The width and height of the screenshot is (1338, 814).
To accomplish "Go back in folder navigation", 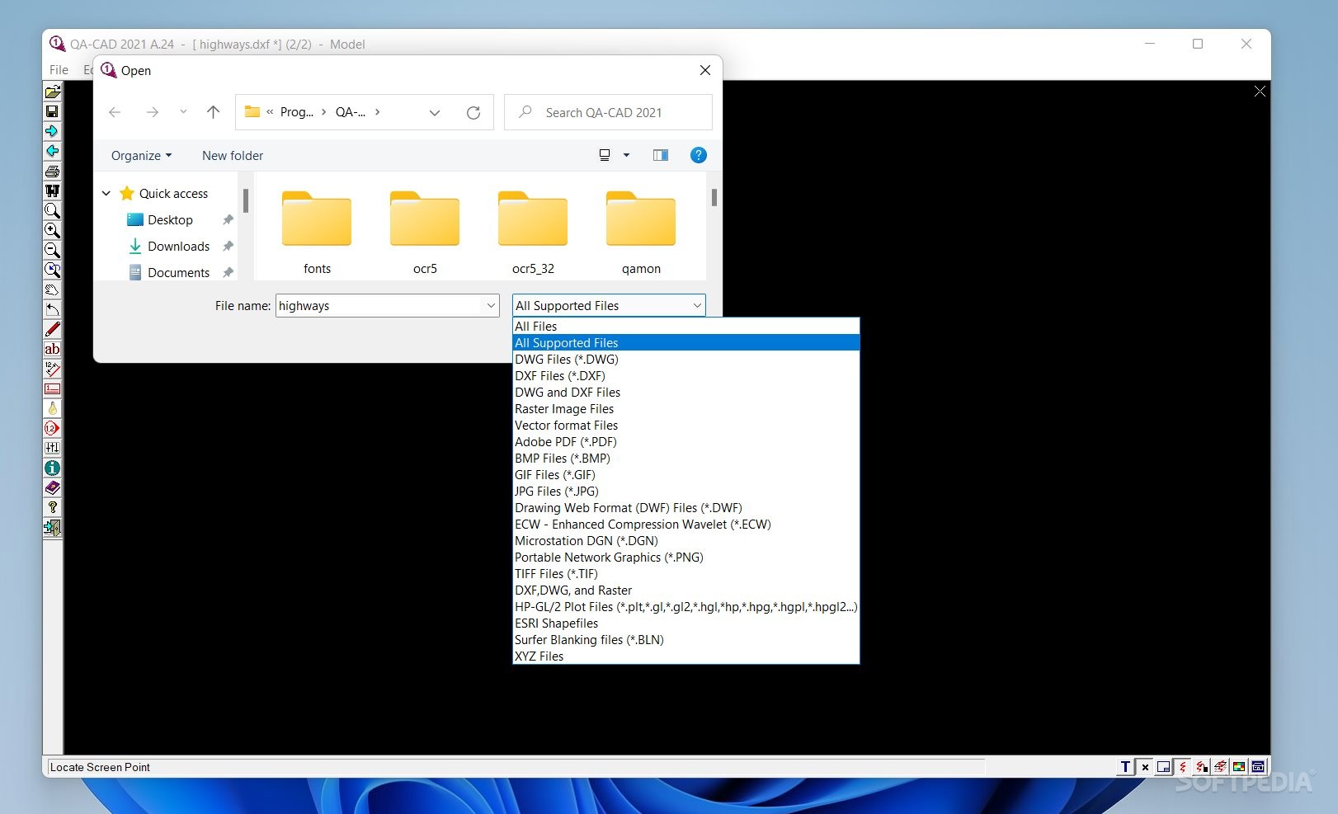I will (x=115, y=112).
